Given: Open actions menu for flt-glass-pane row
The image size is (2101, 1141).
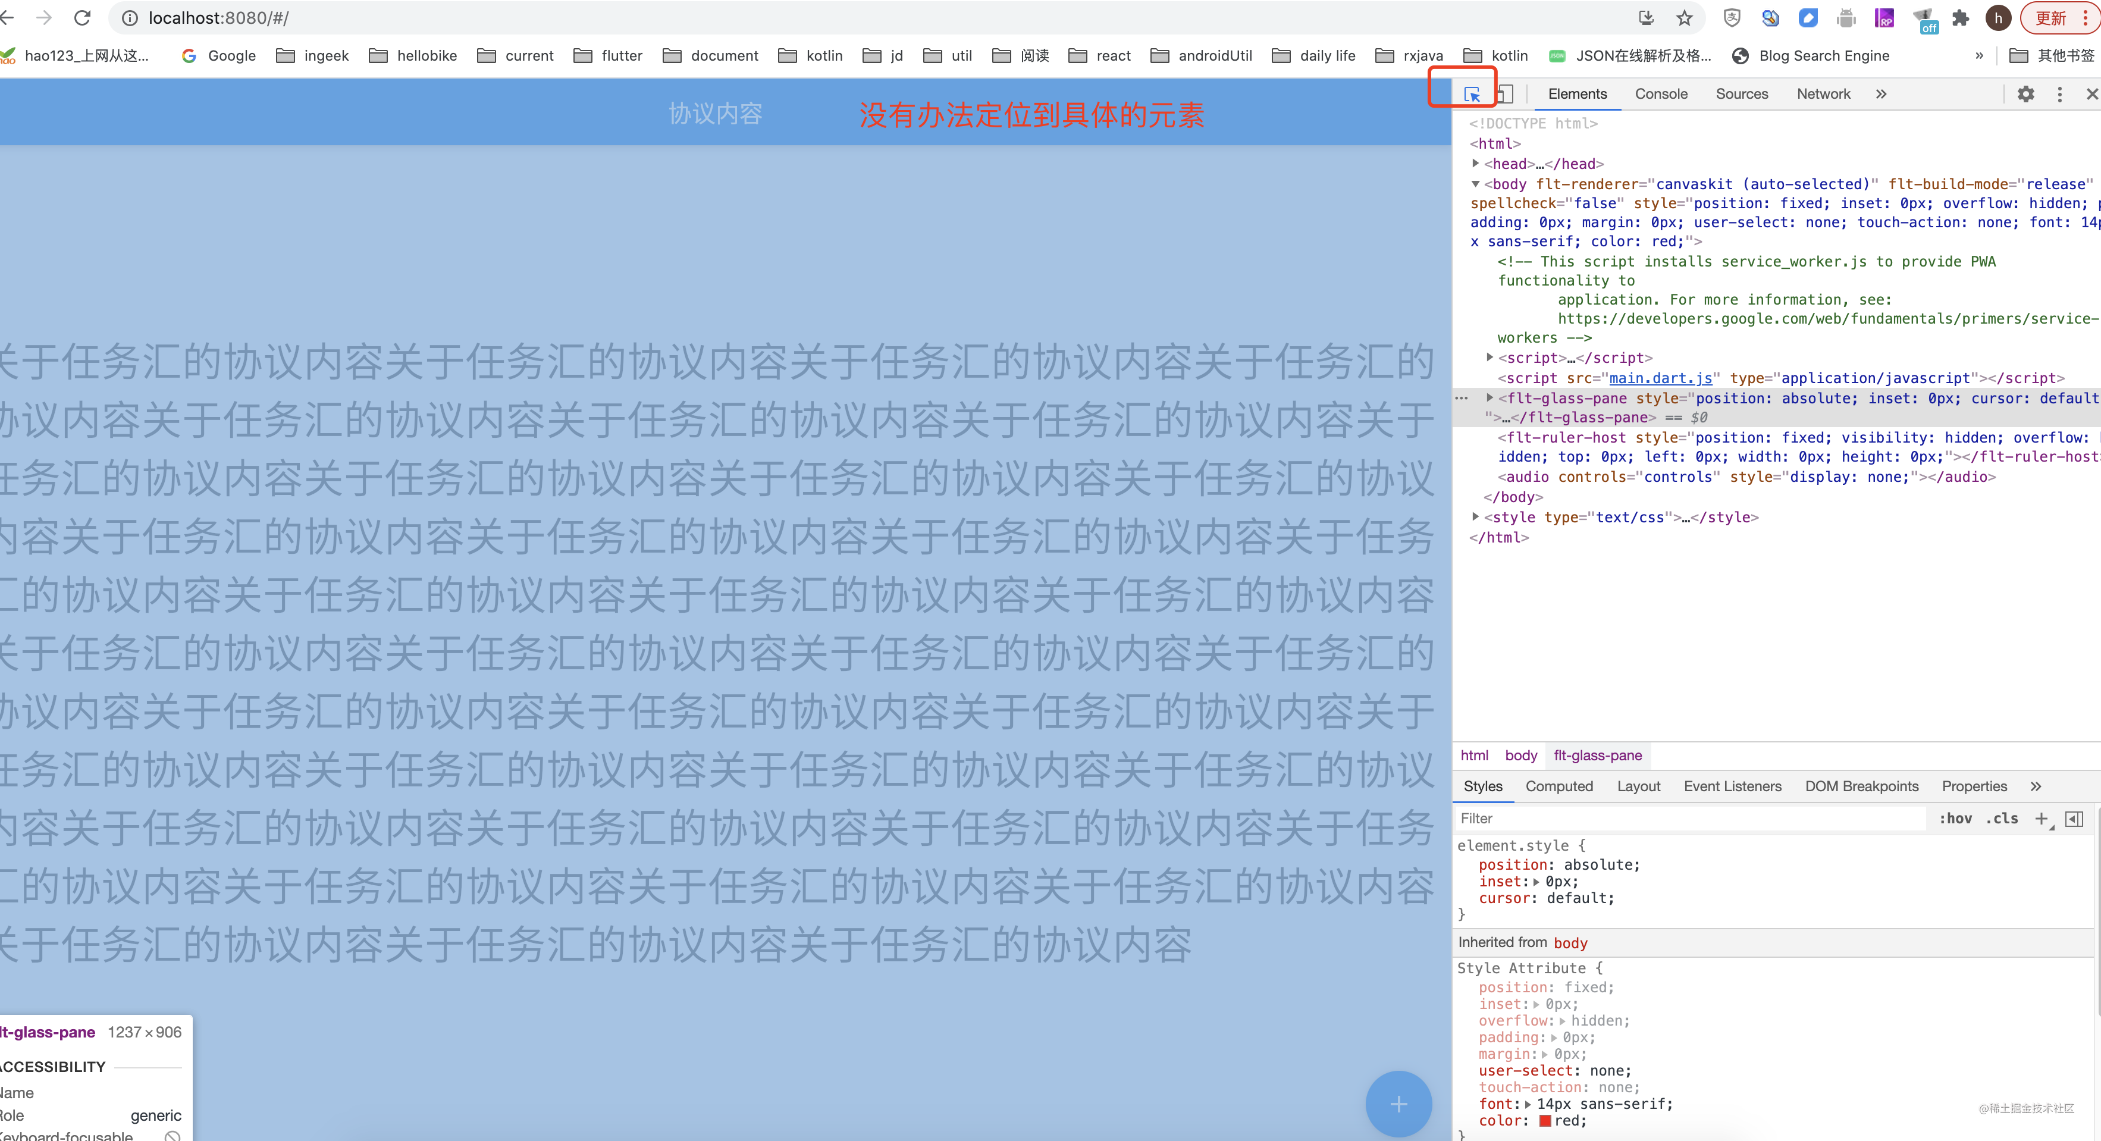Looking at the screenshot, I should coord(1461,398).
